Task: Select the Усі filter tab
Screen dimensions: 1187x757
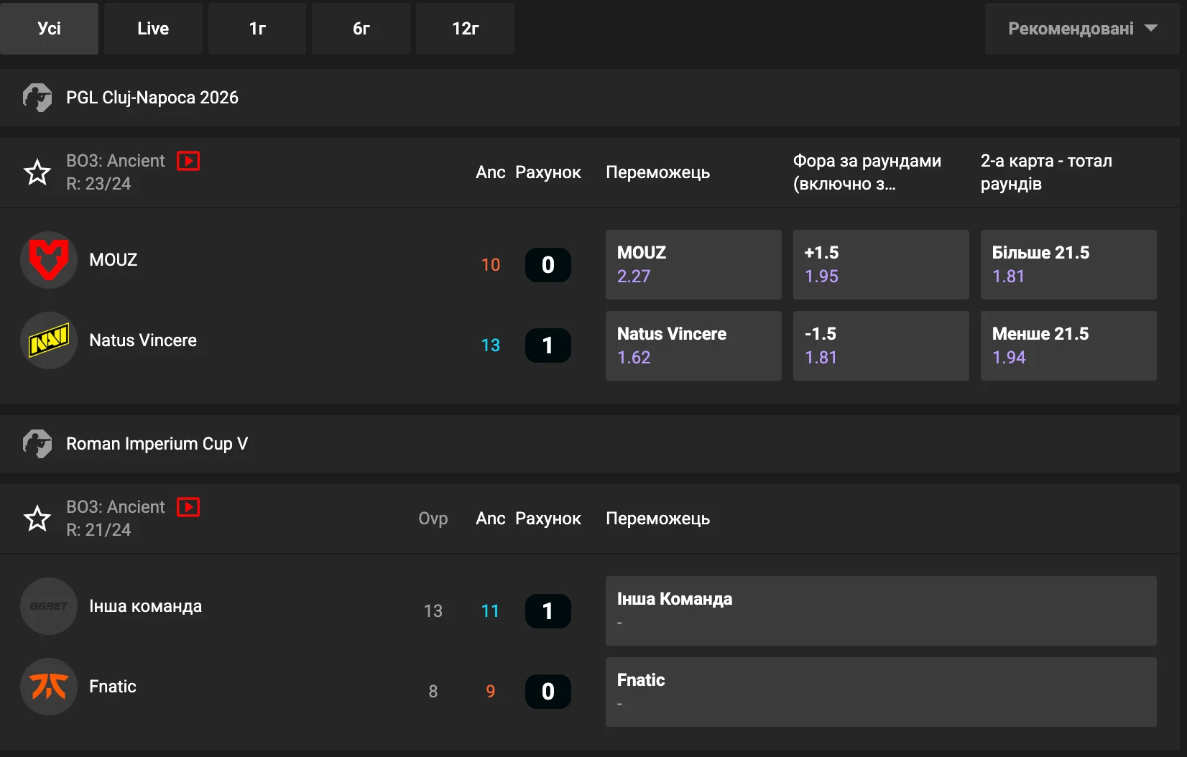Action: (49, 29)
